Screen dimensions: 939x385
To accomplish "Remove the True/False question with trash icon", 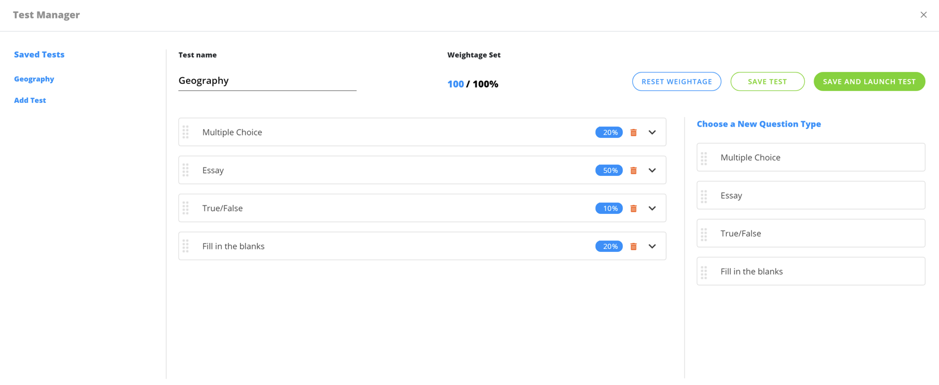I will point(634,209).
